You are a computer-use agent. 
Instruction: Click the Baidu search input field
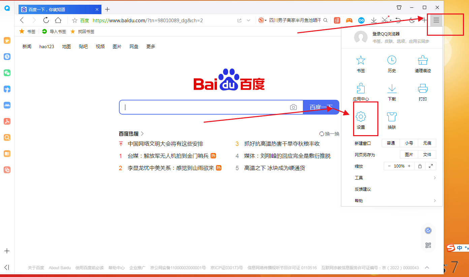pos(211,107)
